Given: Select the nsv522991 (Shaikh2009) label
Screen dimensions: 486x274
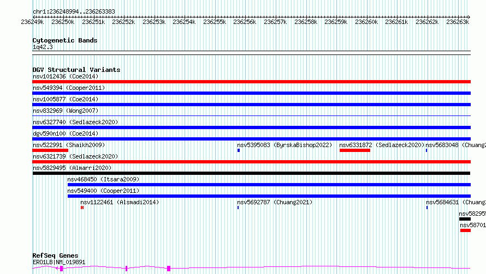Looking at the screenshot, I should tap(69, 145).
